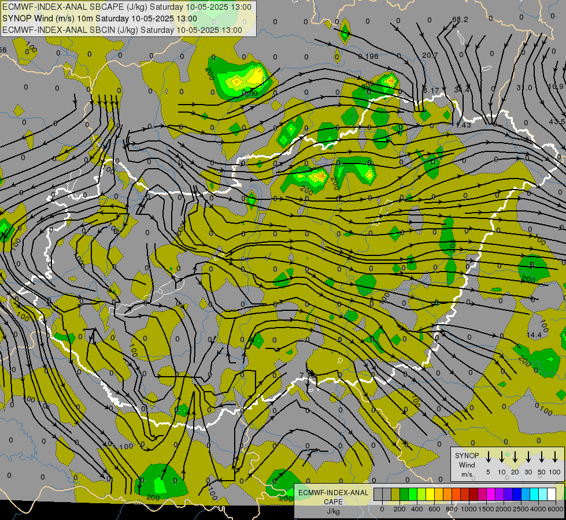Image resolution: width=566 pixels, height=520 pixels.
Task: Select the purple swatch left of the 2000 tick
Action: pos(500,494)
